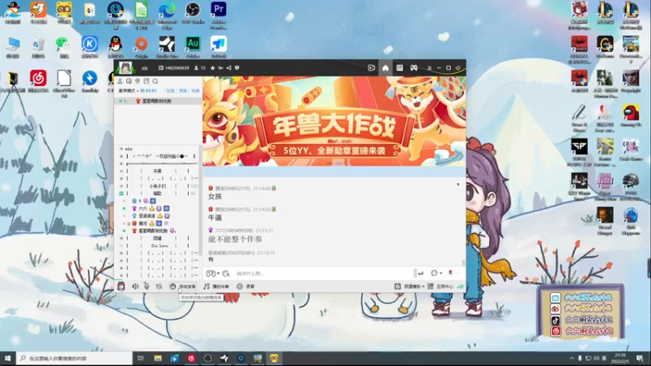Click the location pin icon in YY sidebar

(138, 81)
